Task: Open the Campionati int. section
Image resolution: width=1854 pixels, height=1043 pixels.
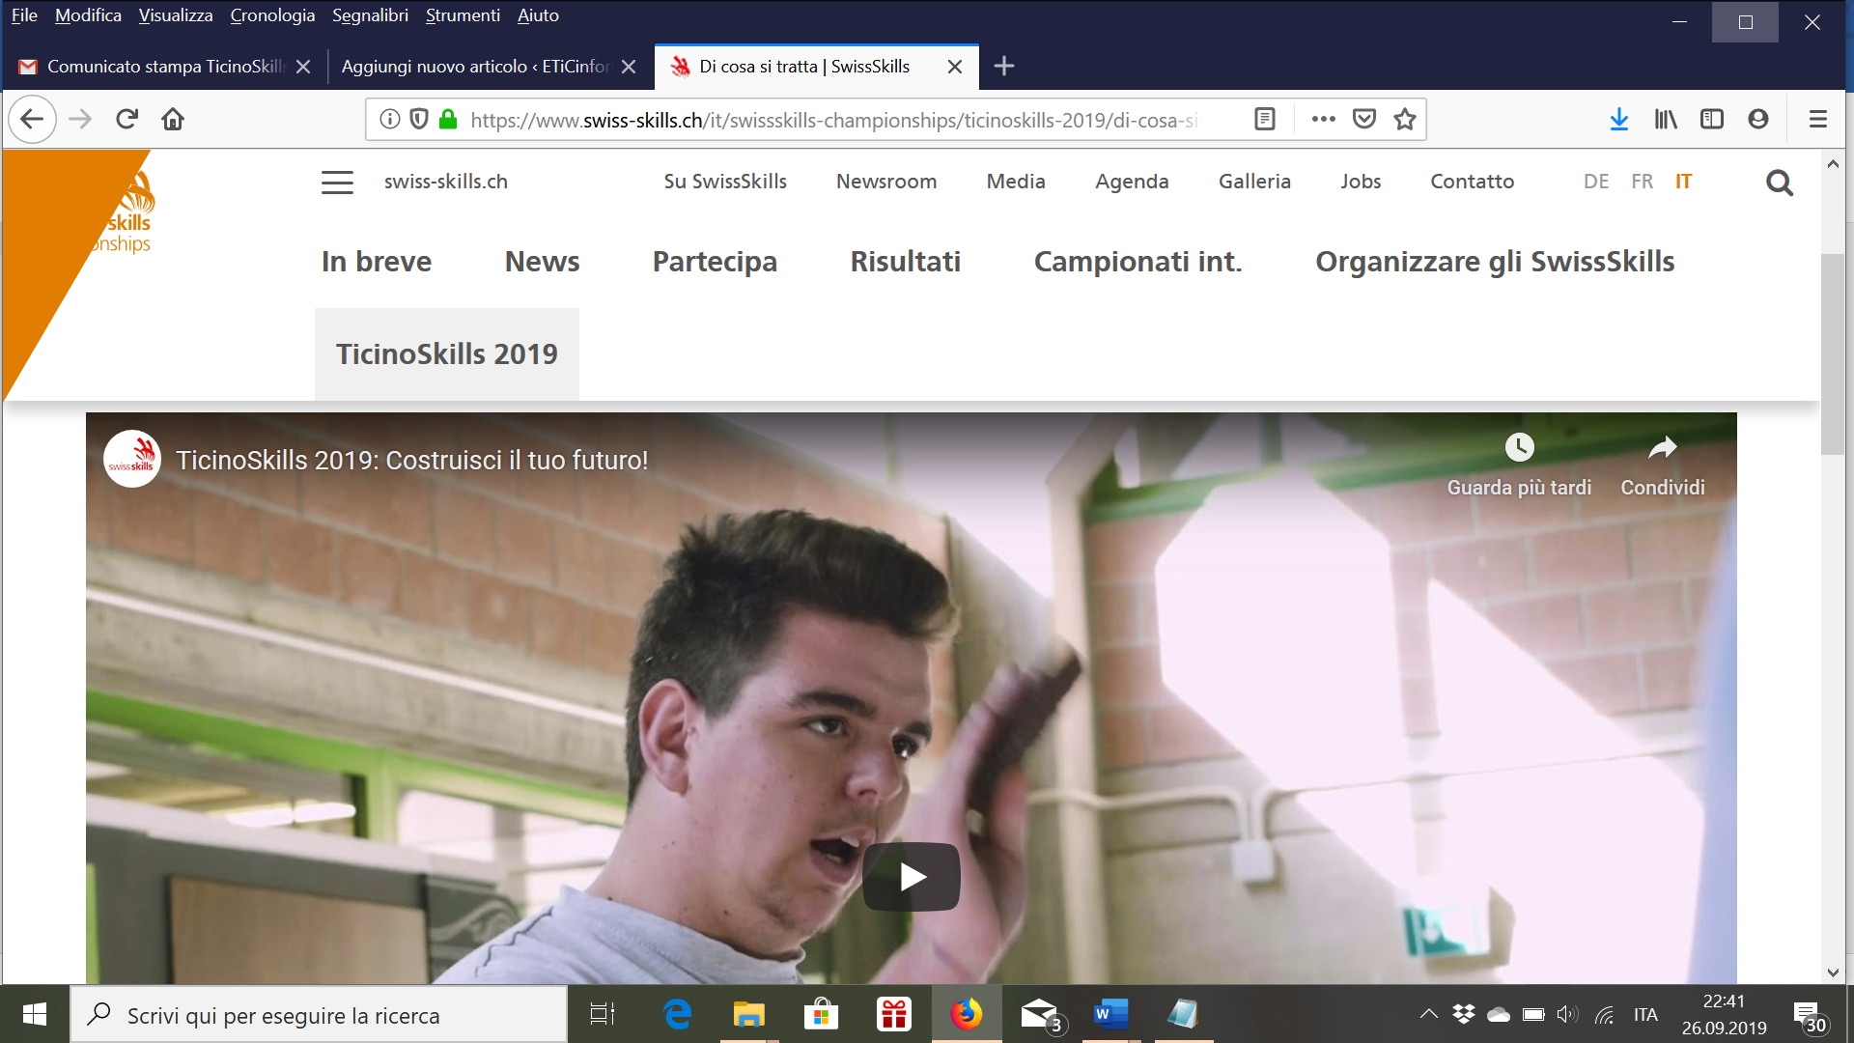Action: (x=1138, y=262)
